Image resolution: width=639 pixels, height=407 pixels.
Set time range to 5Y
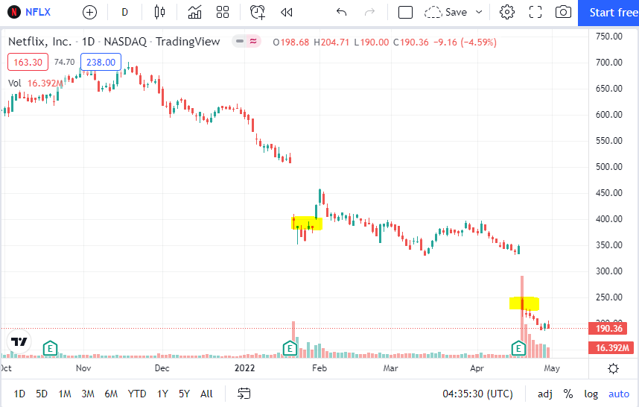(x=184, y=394)
